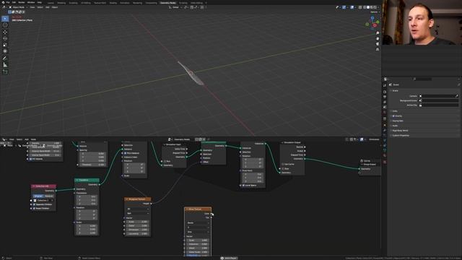Activate the Scale tool in viewport toolbar

click(5, 45)
